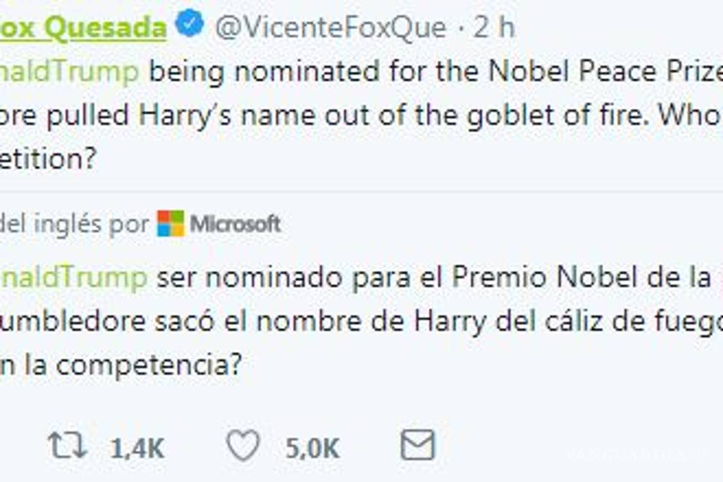Toggle like on the tweet with the heart
This screenshot has width=723, height=482.
coord(245,445)
